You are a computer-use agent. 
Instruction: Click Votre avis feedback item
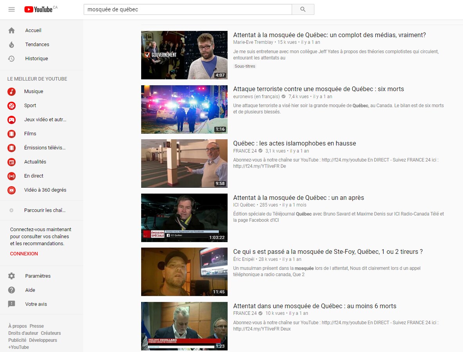coord(36,304)
